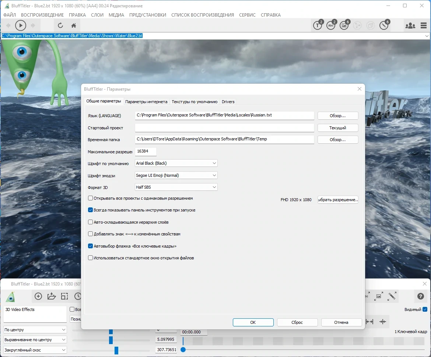
Task: Open the text layers icon with badge 2
Action: [x=318, y=25]
